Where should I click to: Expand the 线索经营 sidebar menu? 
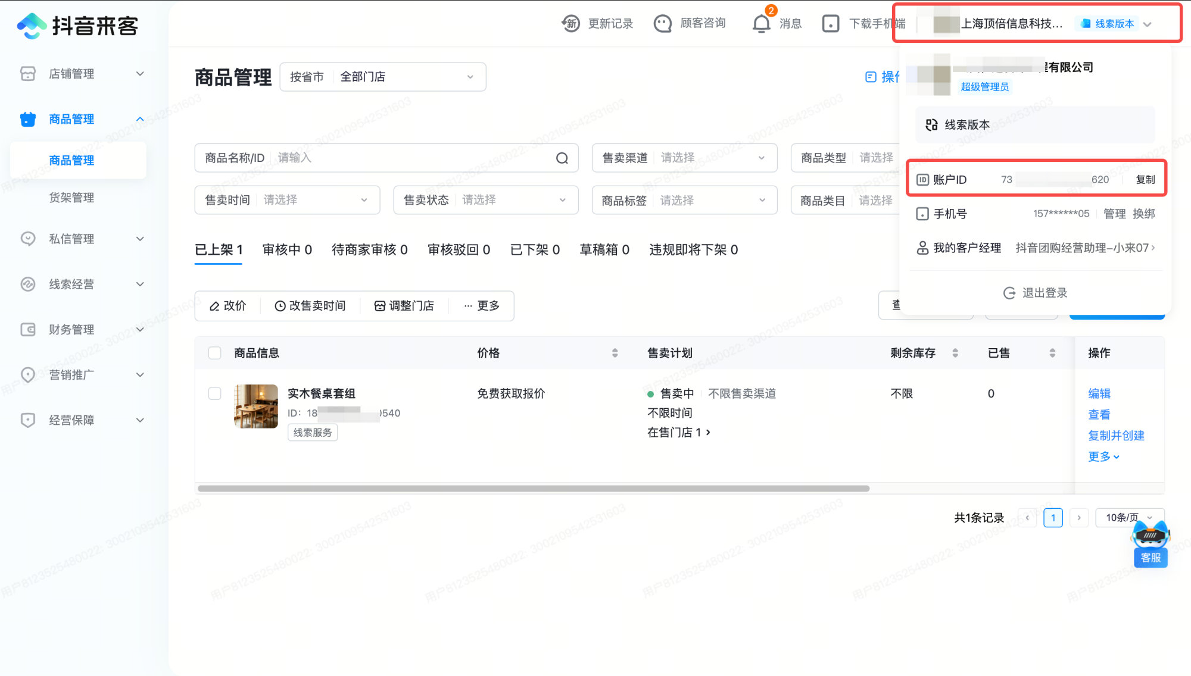[x=140, y=284]
